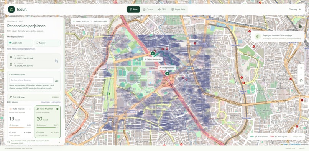The image size is (309, 151).
Task: Click the tujuan coordinates -6.21213, 106.80820
Action: click(23, 66)
